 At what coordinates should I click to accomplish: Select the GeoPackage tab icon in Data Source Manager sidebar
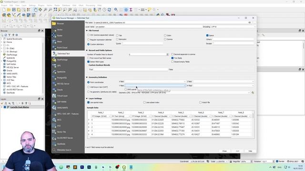54,60
